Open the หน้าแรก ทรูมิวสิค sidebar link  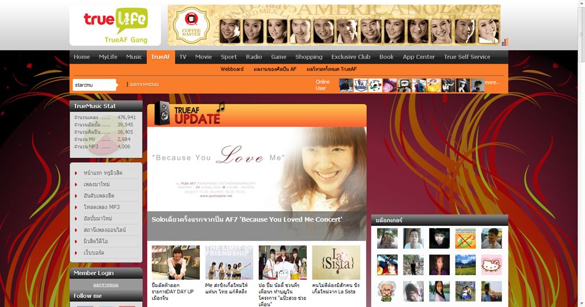[x=103, y=173]
